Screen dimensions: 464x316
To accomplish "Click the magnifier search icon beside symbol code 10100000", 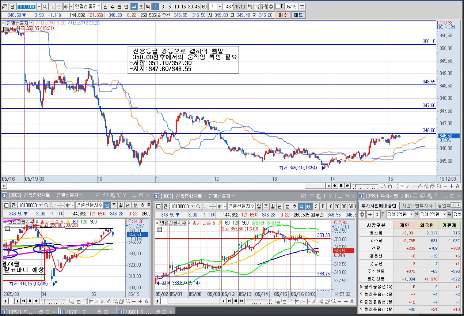I will tap(45, 7).
